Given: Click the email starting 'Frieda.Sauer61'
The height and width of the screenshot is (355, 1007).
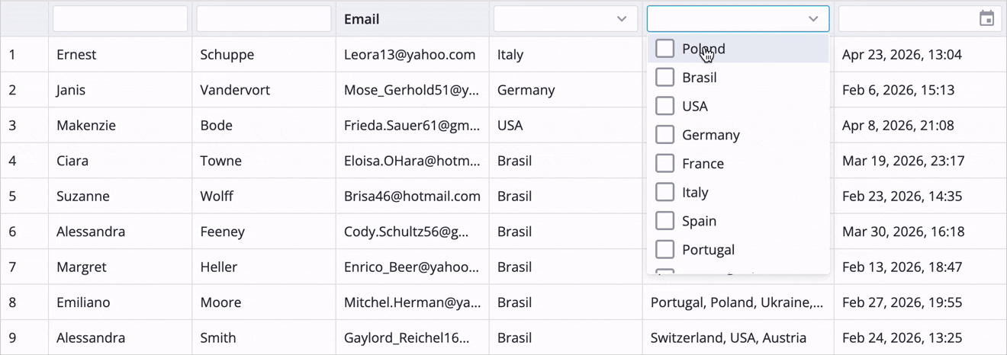Looking at the screenshot, I should click(x=413, y=126).
